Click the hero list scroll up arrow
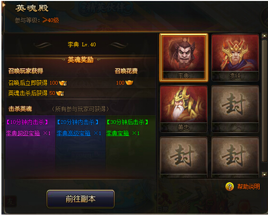The image size is (268, 215). (264, 36)
